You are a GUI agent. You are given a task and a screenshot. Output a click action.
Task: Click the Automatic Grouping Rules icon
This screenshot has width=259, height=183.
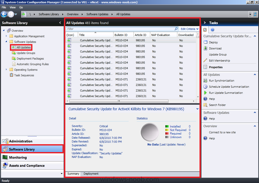(x=14, y=64)
